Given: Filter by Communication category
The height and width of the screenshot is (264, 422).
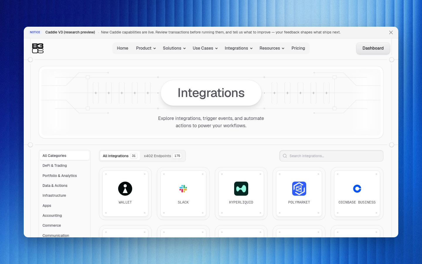Looking at the screenshot, I should click(x=64, y=235).
